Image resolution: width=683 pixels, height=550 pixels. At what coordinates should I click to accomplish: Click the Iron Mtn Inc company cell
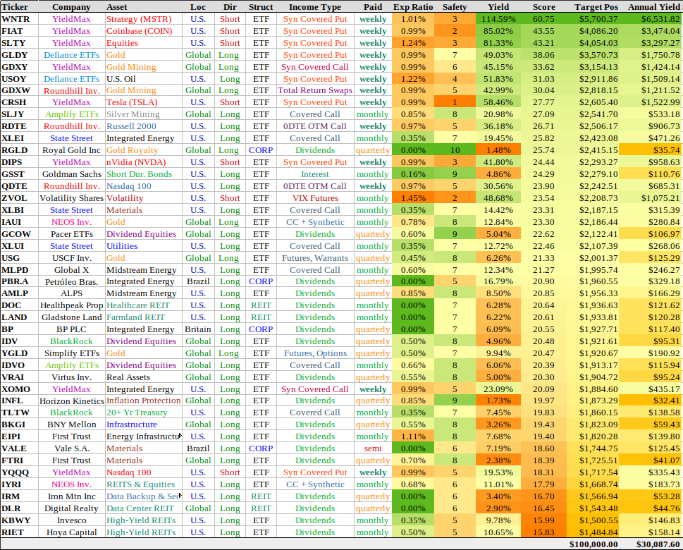[71, 496]
